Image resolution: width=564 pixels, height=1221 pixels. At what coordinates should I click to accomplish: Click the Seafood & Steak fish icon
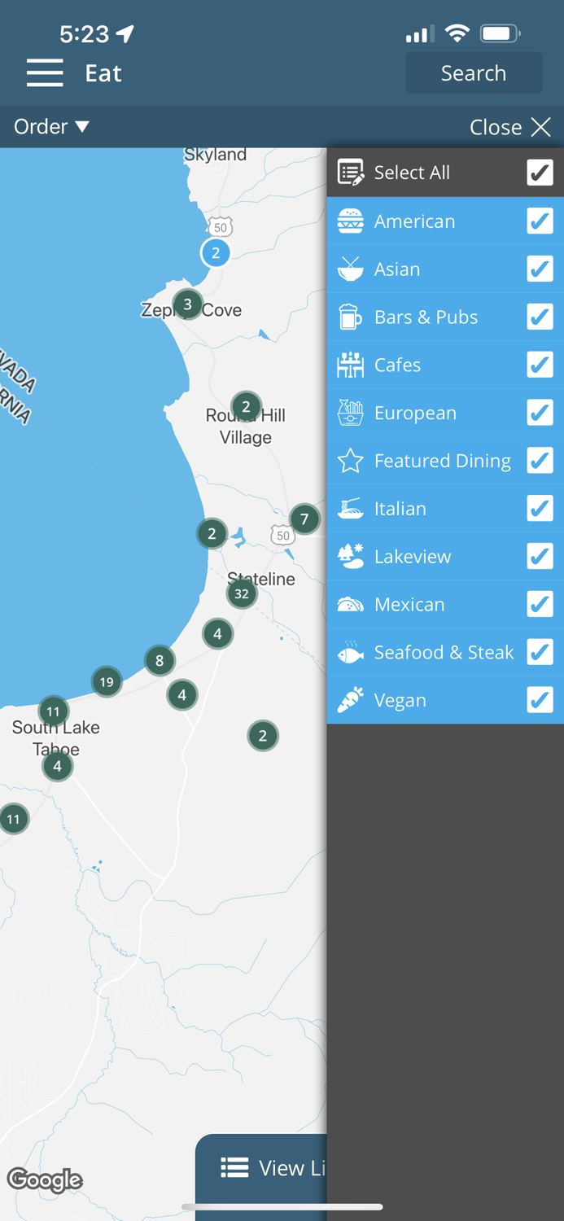click(x=350, y=652)
